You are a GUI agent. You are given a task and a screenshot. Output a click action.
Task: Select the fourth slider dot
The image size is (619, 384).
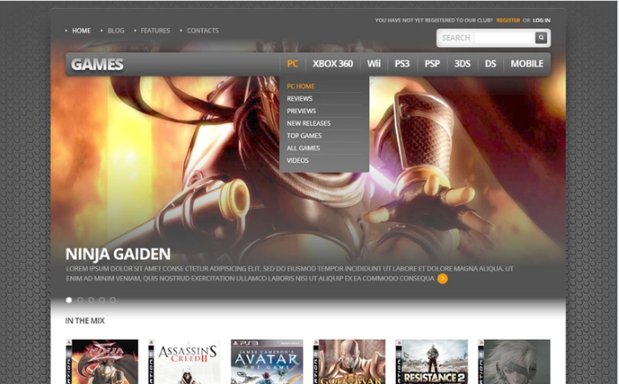[x=102, y=300]
